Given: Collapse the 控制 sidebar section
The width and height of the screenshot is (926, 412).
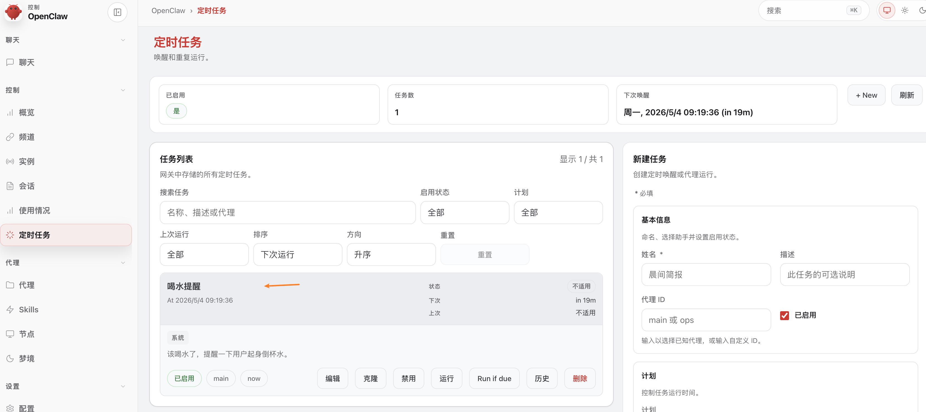Looking at the screenshot, I should click(123, 90).
